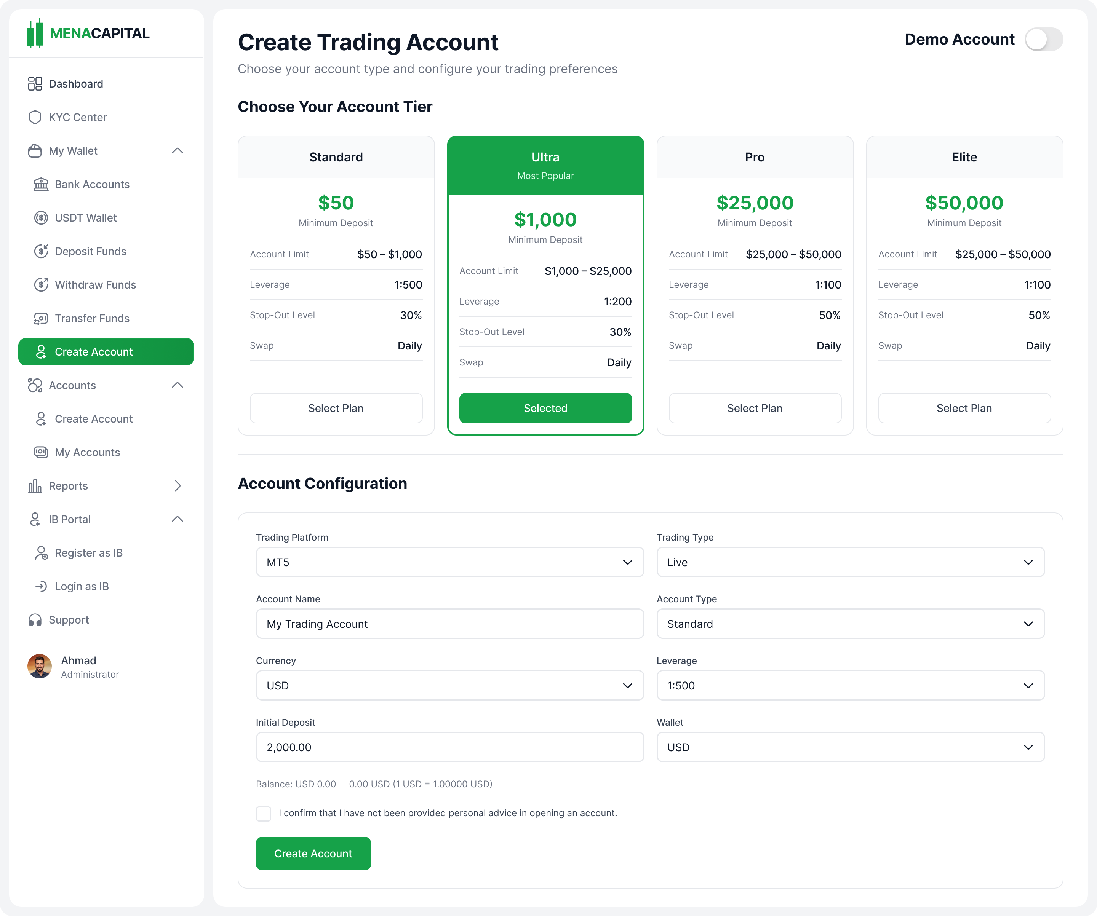Click the My Accounts icon
1097x916 pixels.
[41, 452]
